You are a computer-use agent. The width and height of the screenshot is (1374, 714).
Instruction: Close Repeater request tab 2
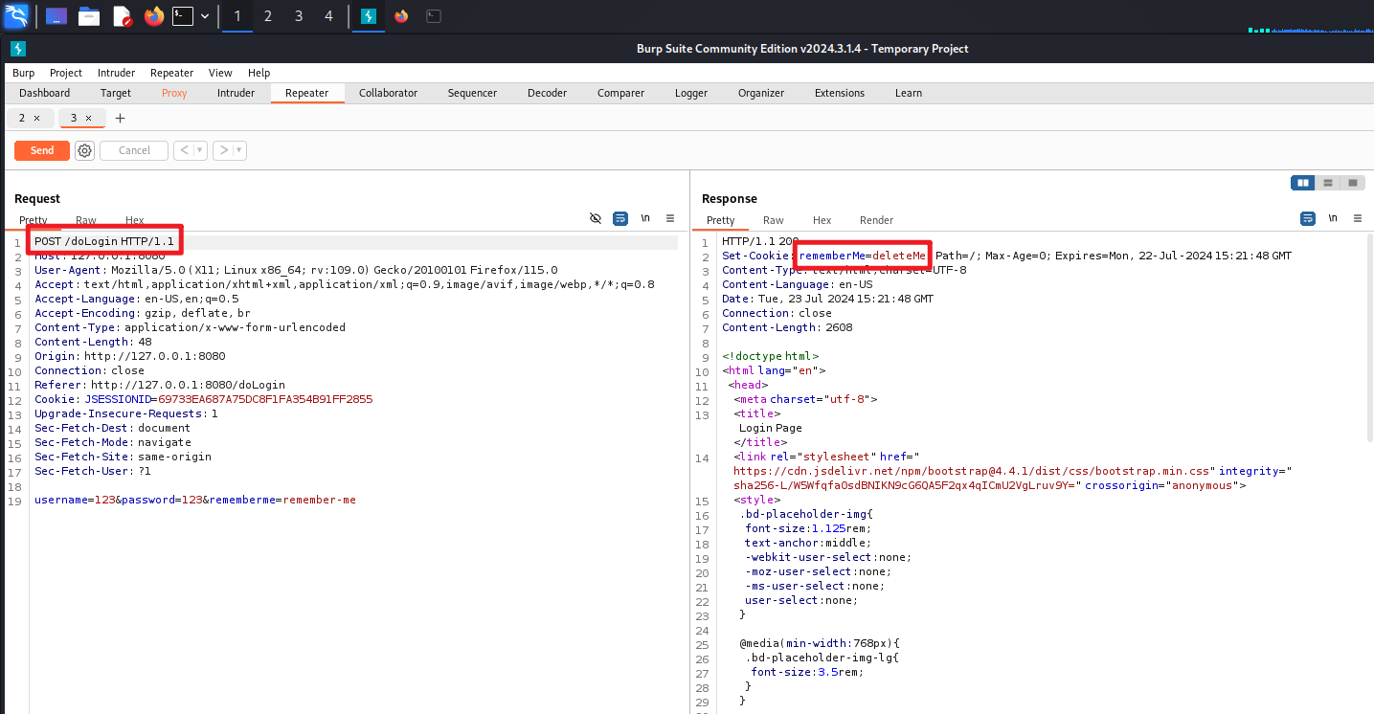[x=37, y=118]
